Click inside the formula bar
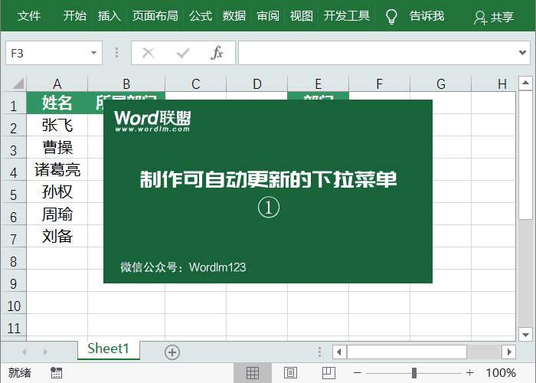This screenshot has height=383, width=536. [377, 53]
